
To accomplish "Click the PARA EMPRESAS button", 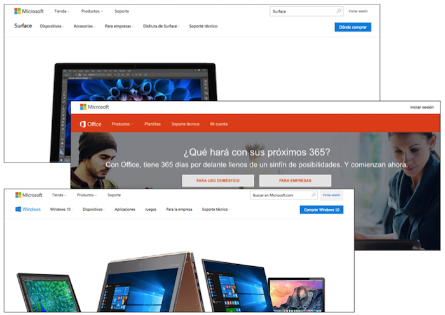I will coord(295,180).
